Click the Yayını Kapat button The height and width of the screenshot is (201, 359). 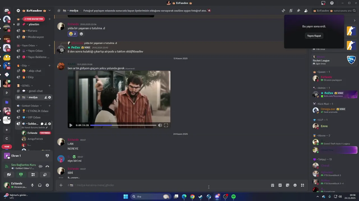click(314, 36)
